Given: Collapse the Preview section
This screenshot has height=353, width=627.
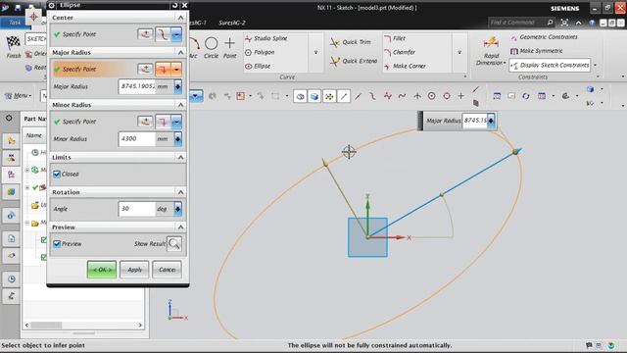Looking at the screenshot, I should click(180, 227).
